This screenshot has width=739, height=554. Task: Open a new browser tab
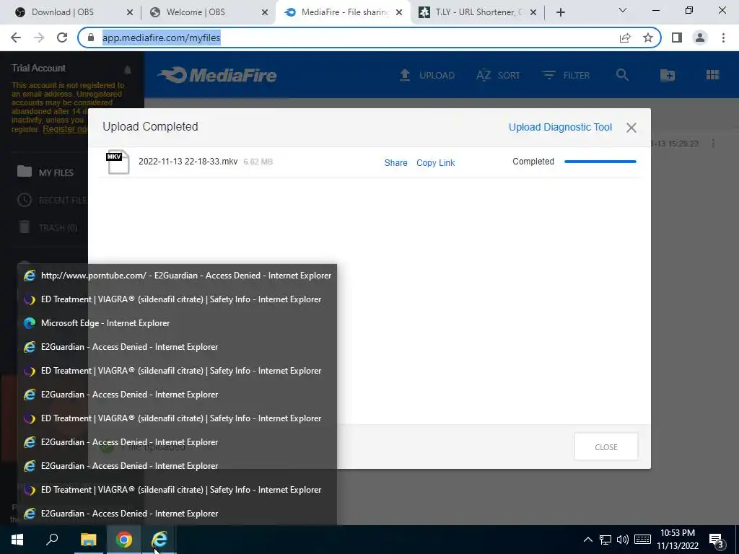(x=560, y=13)
